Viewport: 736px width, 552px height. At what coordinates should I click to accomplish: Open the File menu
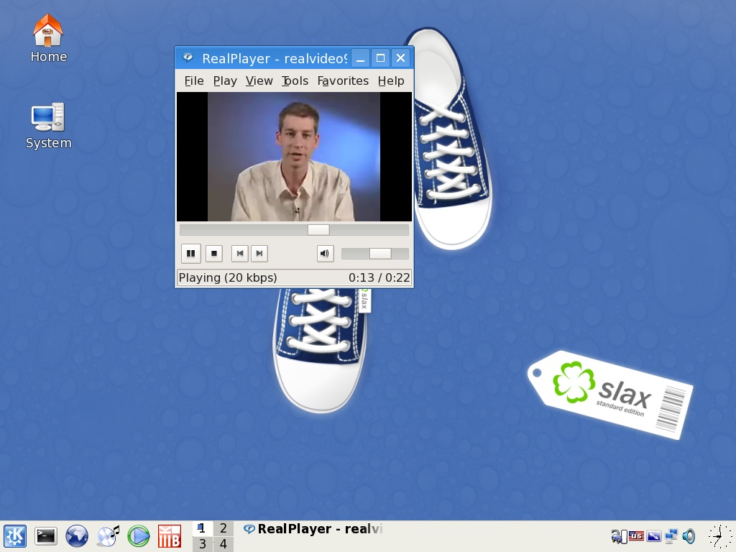click(194, 80)
